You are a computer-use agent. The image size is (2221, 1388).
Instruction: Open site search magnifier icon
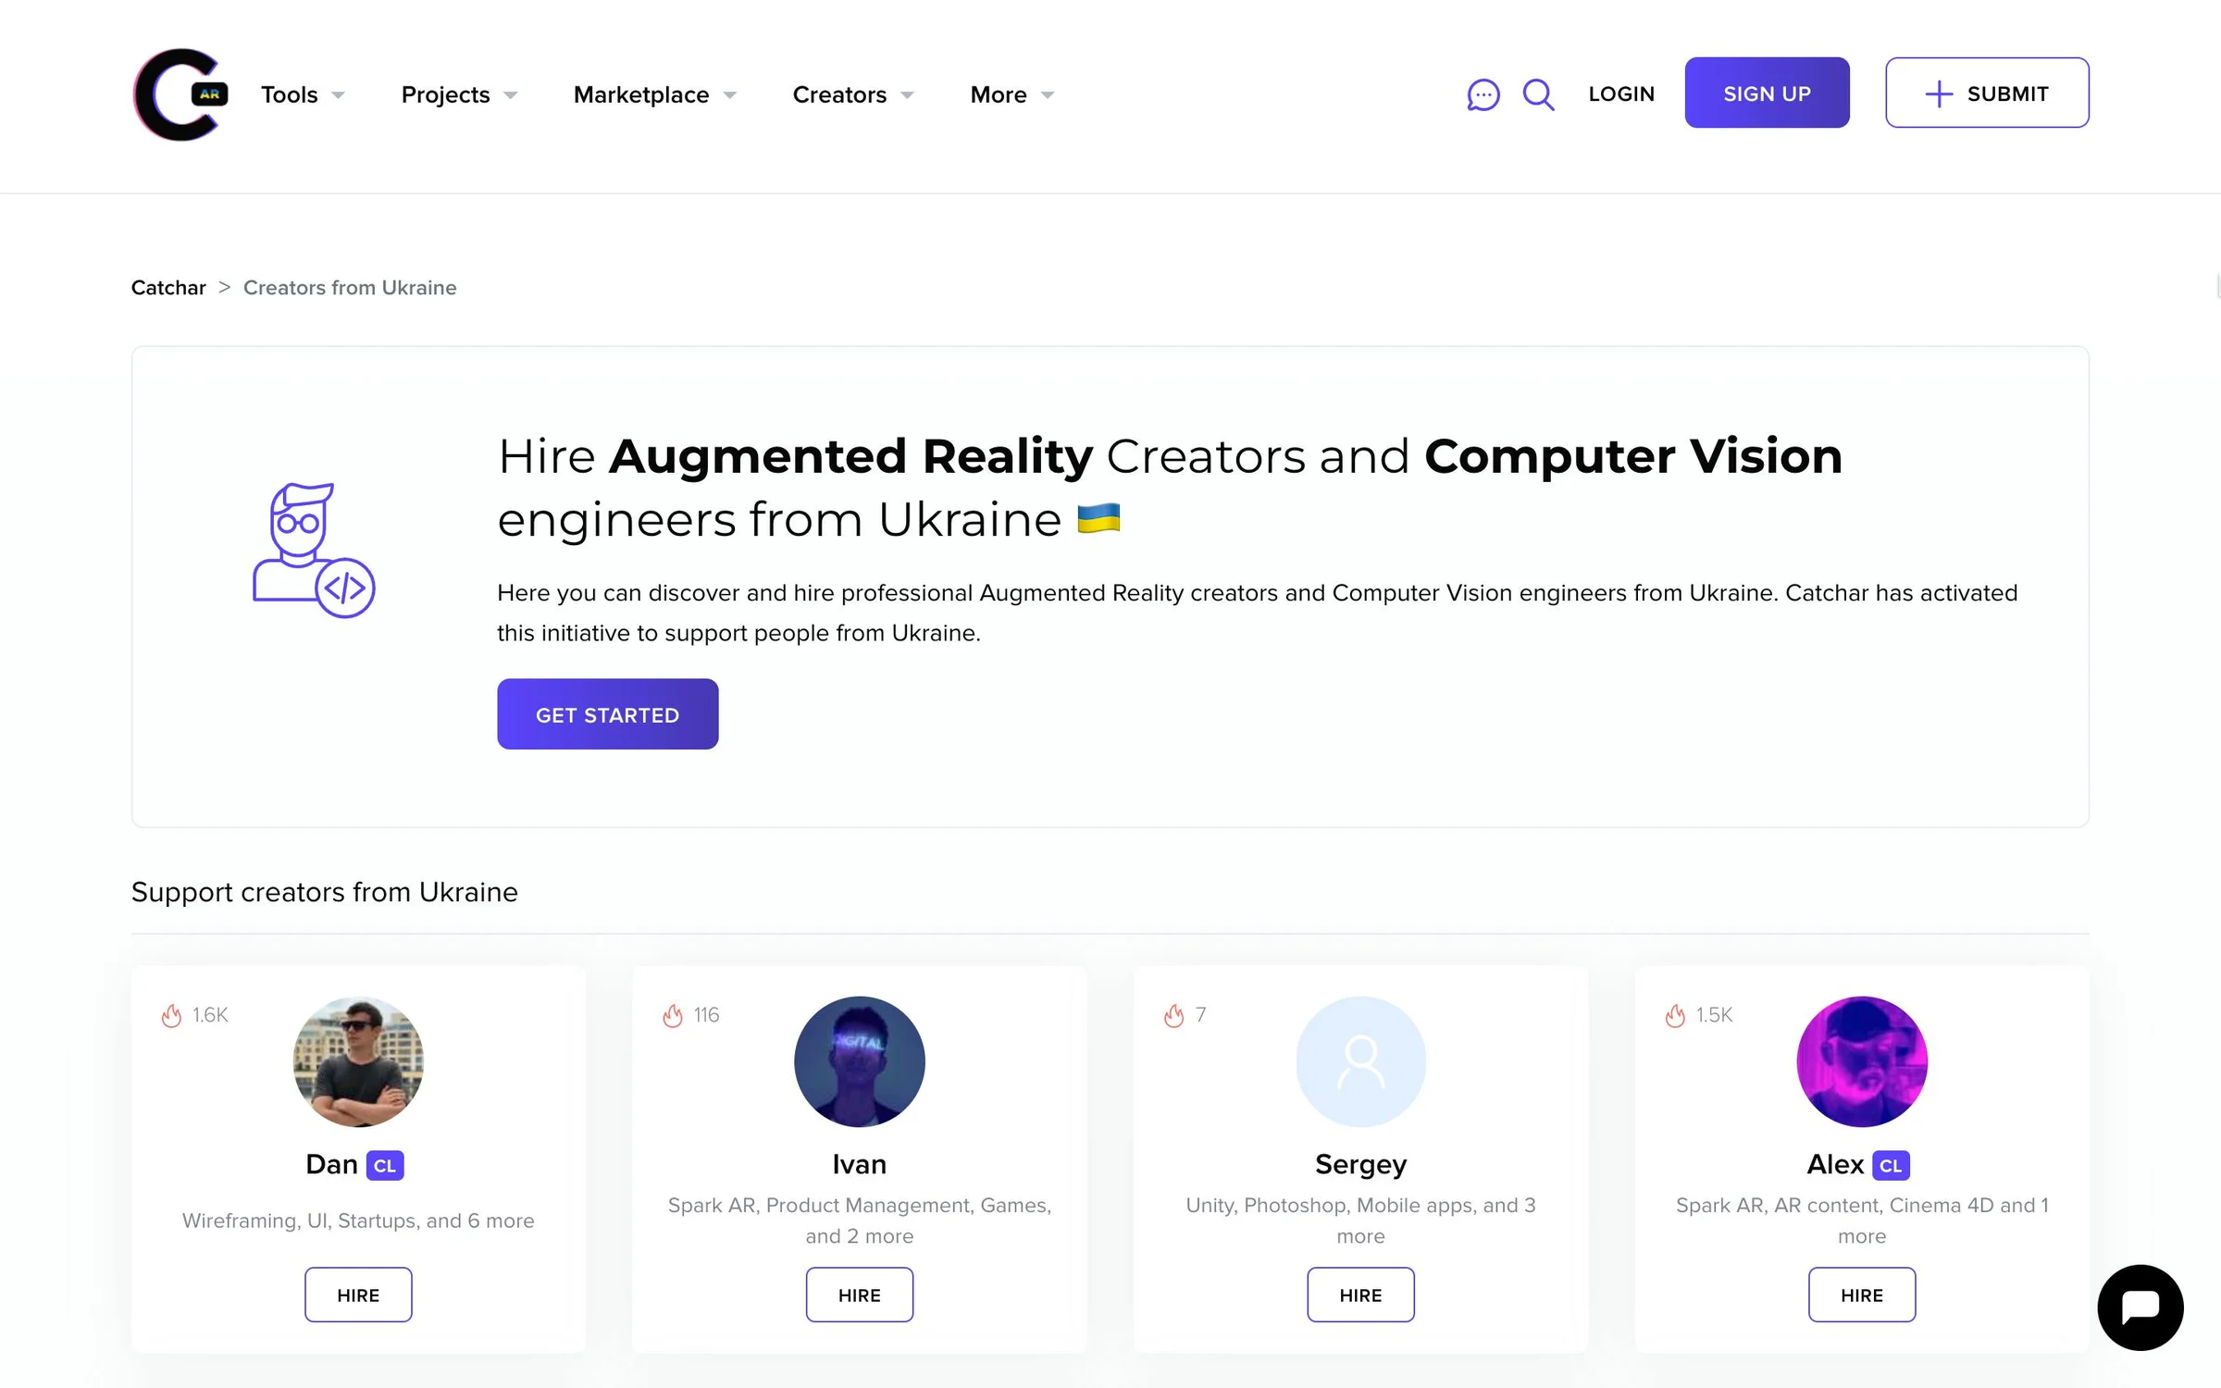point(1538,94)
